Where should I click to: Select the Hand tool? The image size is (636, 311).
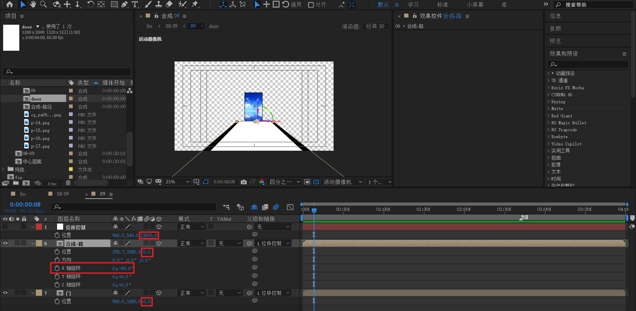click(33, 4)
